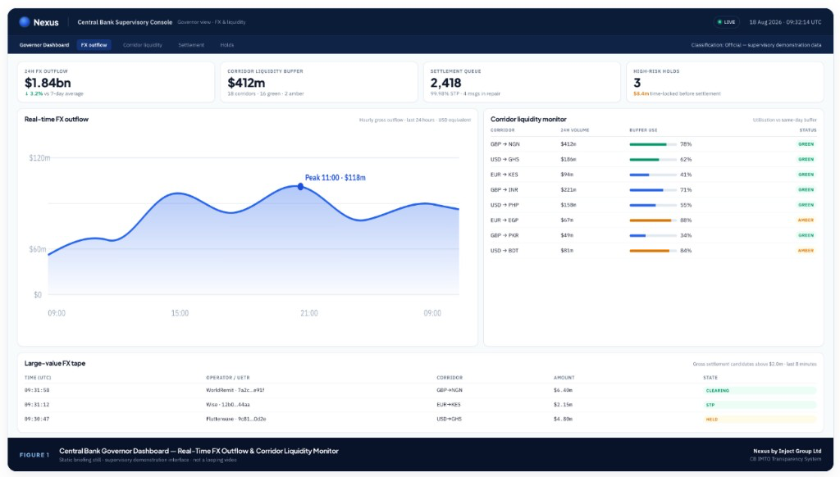Click the Flutterwave · 9c81...0d2e entry

click(x=236, y=419)
